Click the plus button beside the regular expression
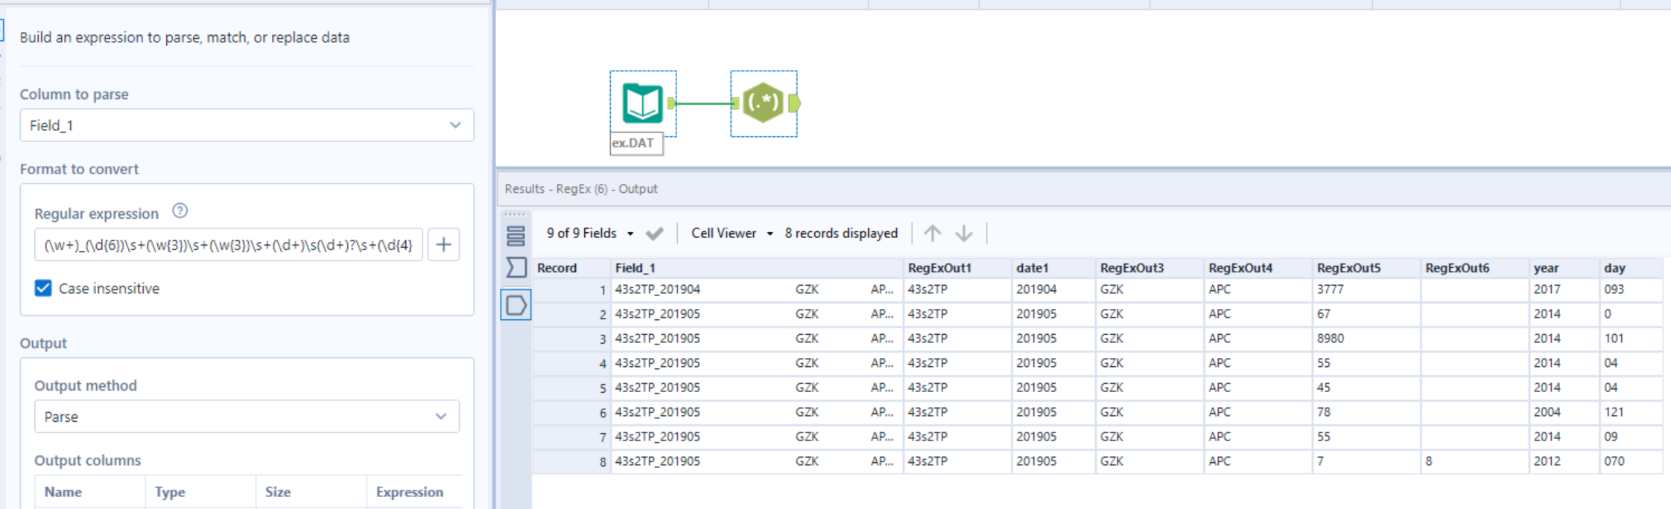Screen dimensions: 1671x509 (443, 245)
